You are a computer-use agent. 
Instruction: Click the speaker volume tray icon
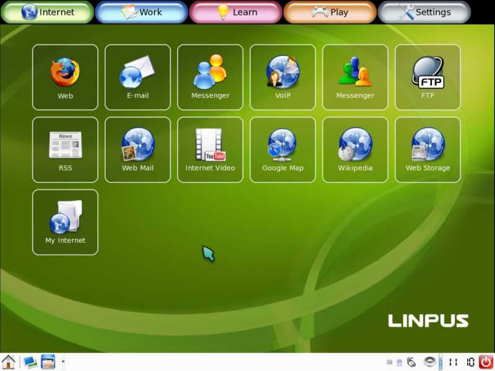pos(429,361)
